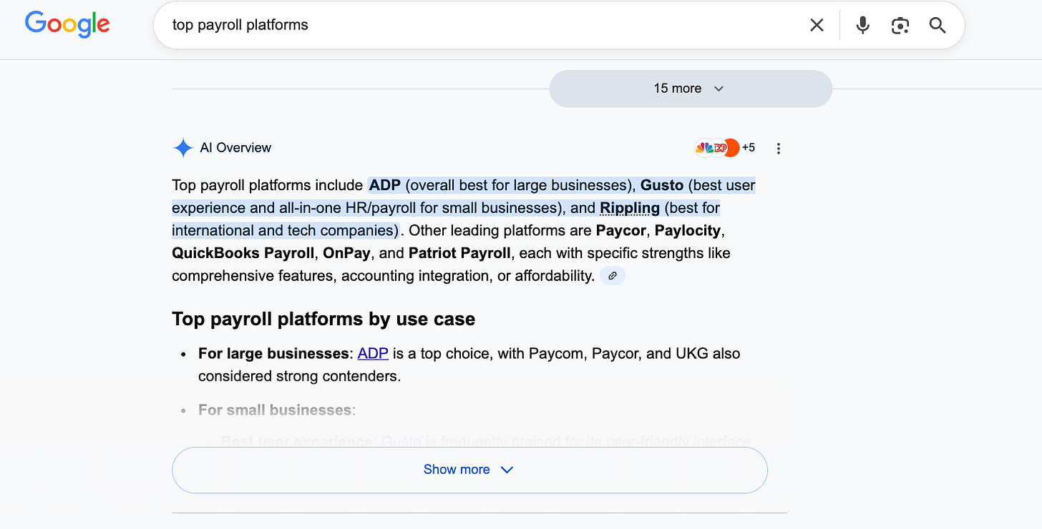Open the ADP link under large businesses

(x=373, y=353)
